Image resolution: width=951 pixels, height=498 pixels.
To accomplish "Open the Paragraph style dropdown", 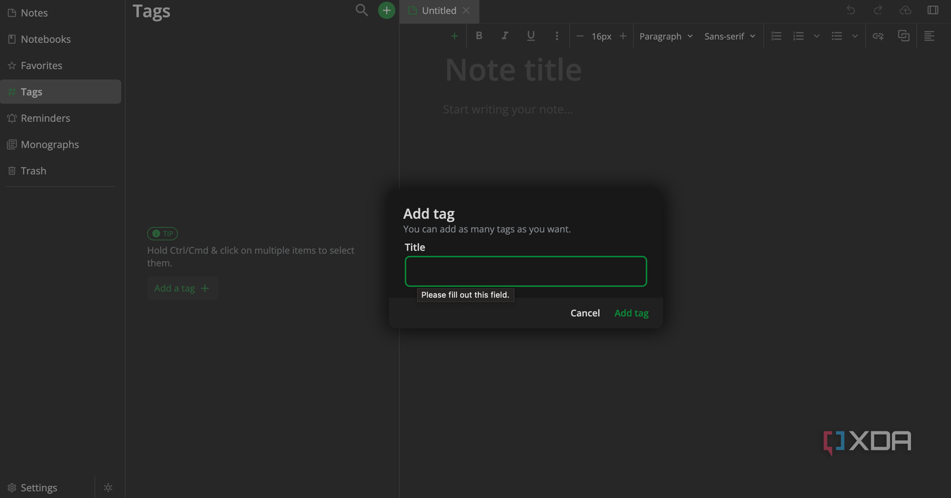I will tap(666, 36).
